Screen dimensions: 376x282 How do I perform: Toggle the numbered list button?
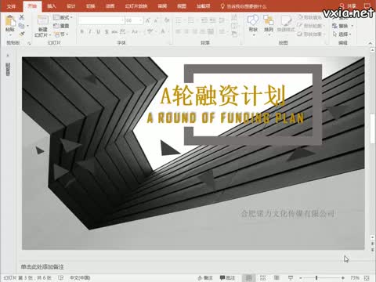191,20
